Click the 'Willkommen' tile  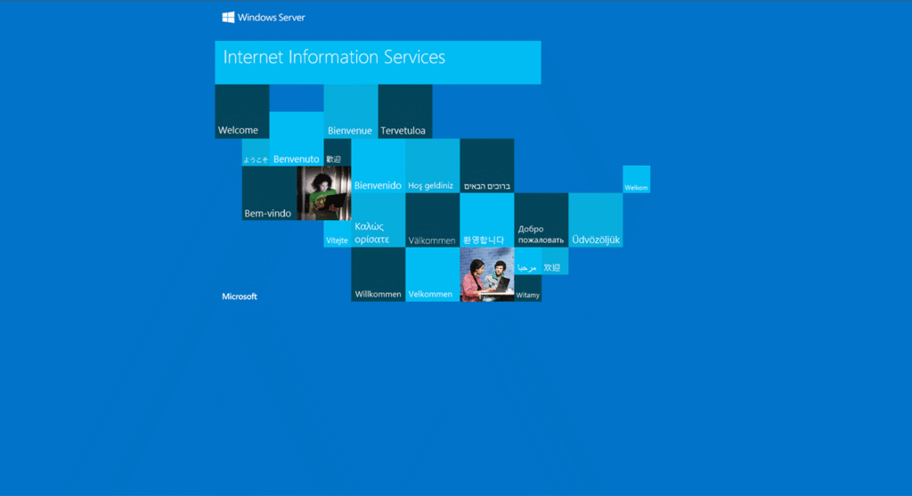[378, 274]
